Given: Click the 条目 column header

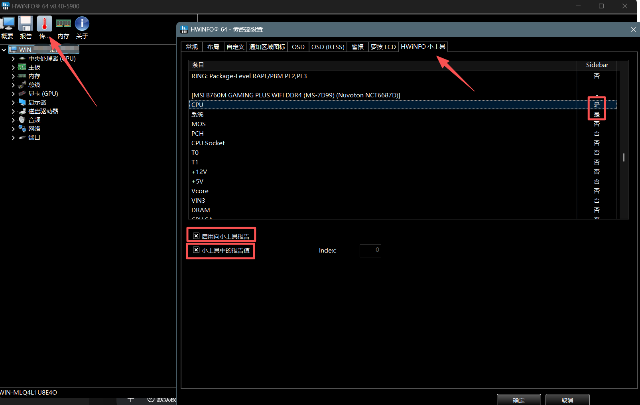Looking at the screenshot, I should point(383,65).
